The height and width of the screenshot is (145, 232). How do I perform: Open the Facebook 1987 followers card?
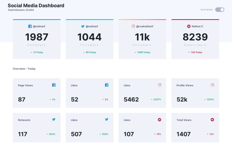click(37, 39)
